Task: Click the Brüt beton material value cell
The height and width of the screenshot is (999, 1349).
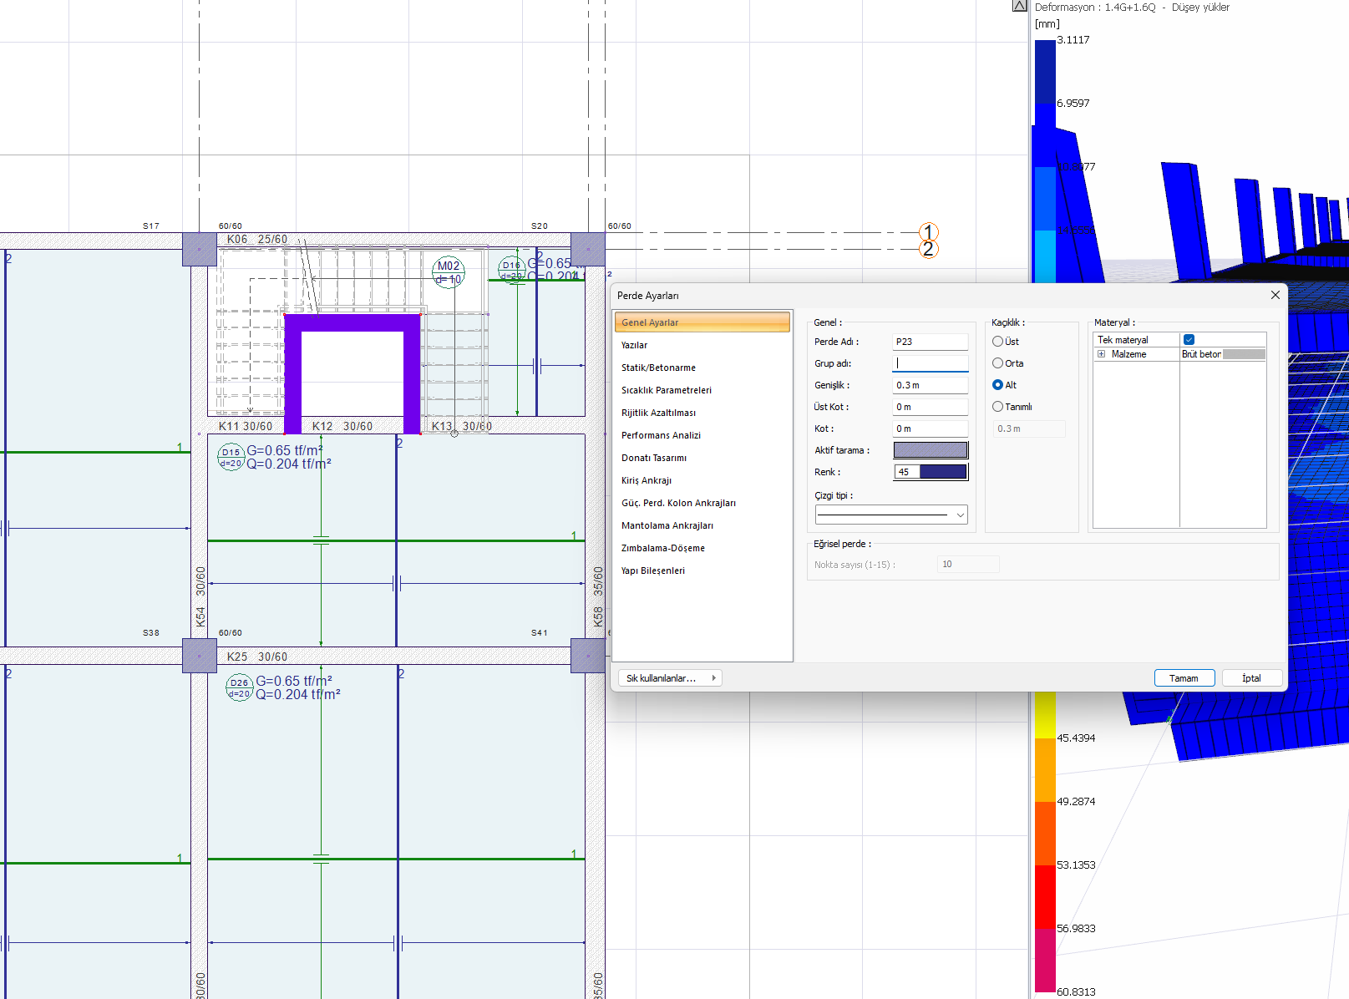Action: (1223, 354)
